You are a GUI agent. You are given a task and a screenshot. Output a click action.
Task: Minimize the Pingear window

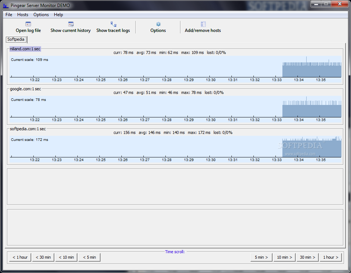[316, 4]
